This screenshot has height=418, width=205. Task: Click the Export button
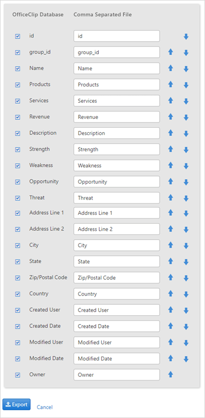tap(17, 404)
